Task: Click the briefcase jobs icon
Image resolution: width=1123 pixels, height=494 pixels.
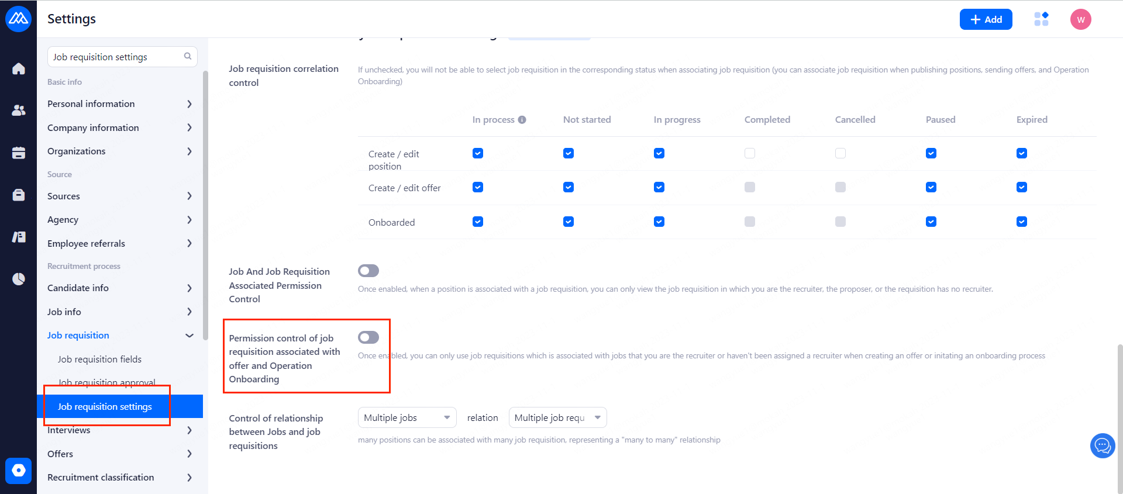Action: [19, 195]
